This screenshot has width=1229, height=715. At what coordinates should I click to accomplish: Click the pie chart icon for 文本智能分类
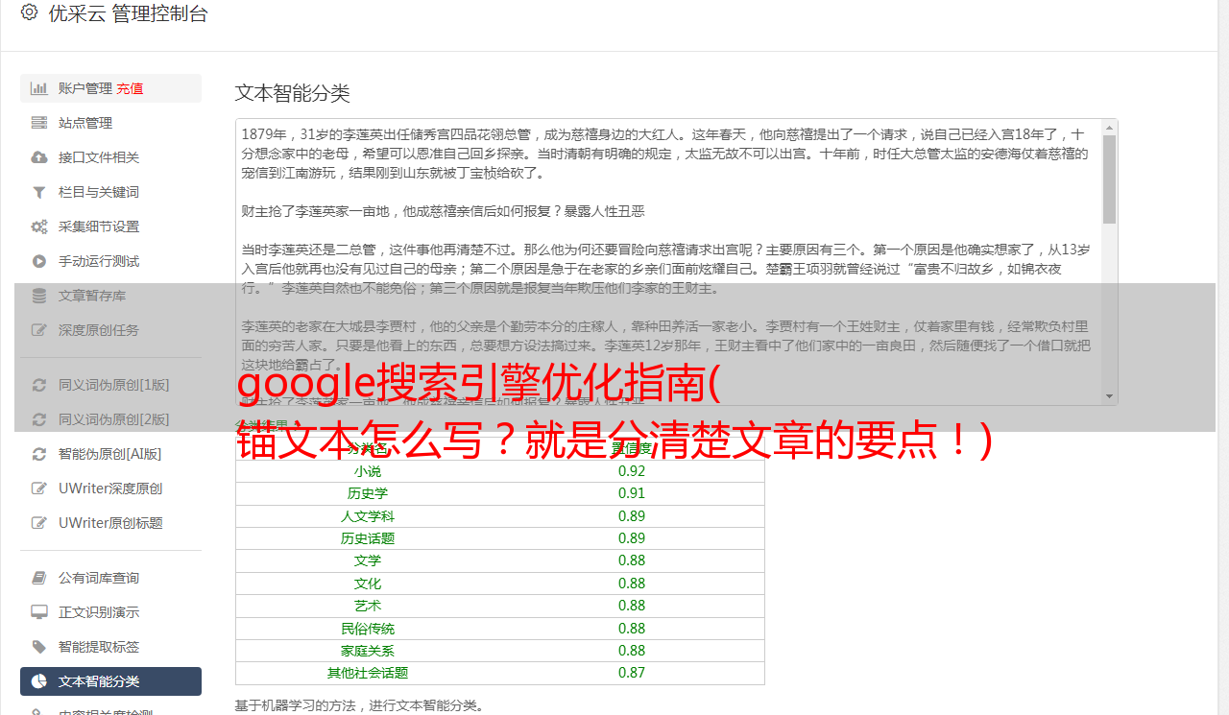39,681
